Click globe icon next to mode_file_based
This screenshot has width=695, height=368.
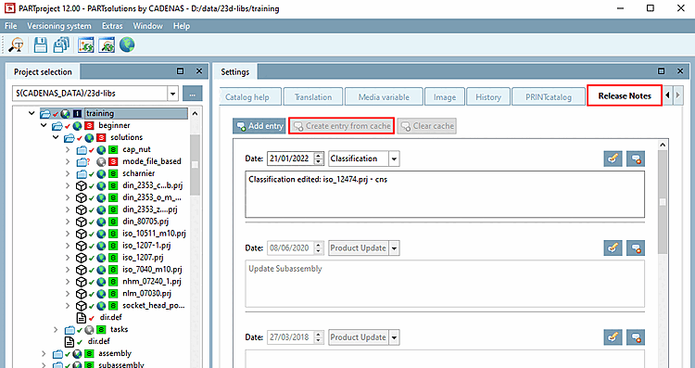[x=101, y=161]
